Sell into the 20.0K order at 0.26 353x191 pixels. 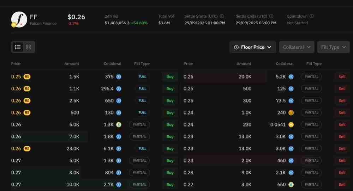click(x=342, y=77)
